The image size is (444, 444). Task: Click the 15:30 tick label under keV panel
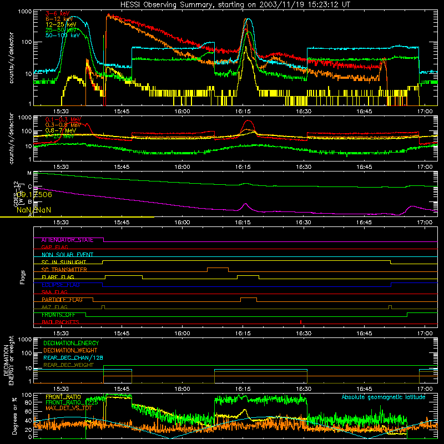[x=61, y=112]
